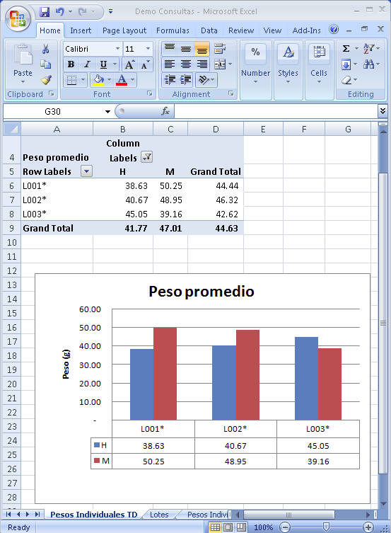The height and width of the screenshot is (533, 391).
Task: Launch the Alignment dialog box
Action: [x=230, y=93]
